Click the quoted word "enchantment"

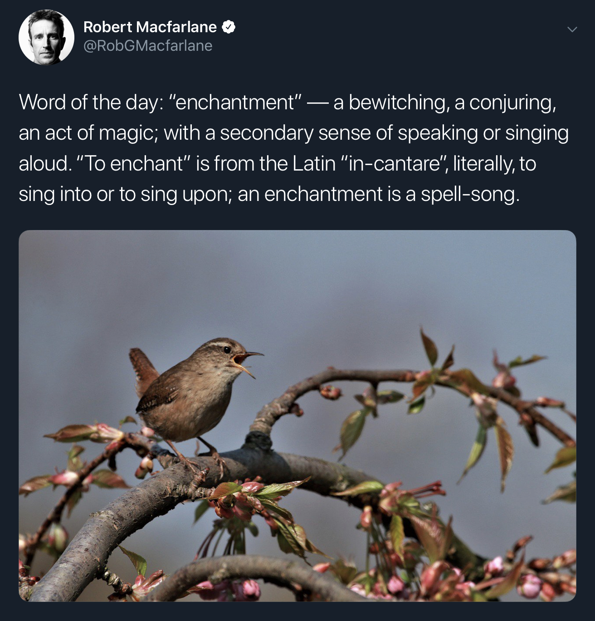coord(235,103)
